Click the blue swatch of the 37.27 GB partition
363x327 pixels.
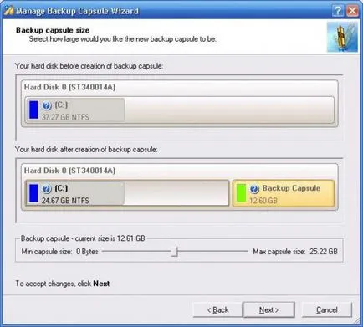click(x=33, y=110)
